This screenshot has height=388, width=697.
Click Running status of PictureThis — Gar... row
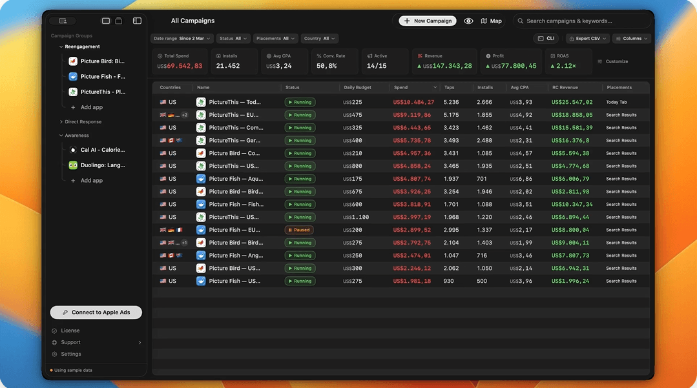(x=300, y=141)
